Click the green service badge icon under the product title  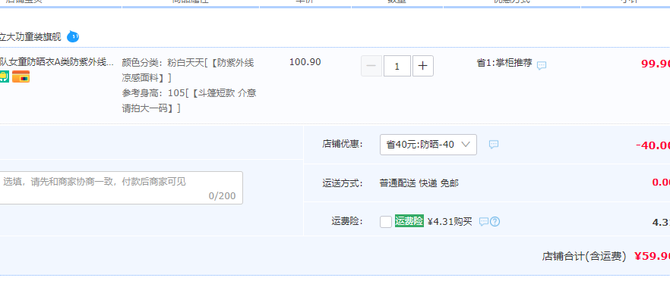[x=5, y=76]
